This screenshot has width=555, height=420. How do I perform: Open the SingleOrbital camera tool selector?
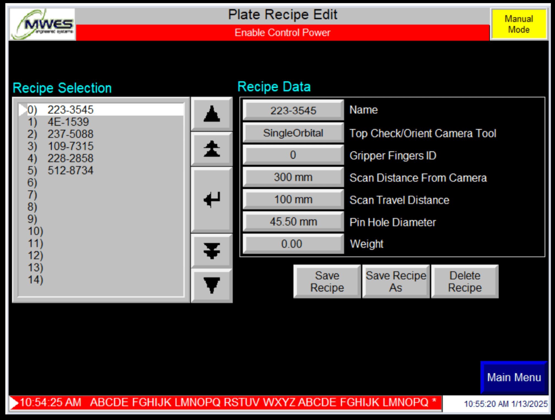tap(293, 133)
